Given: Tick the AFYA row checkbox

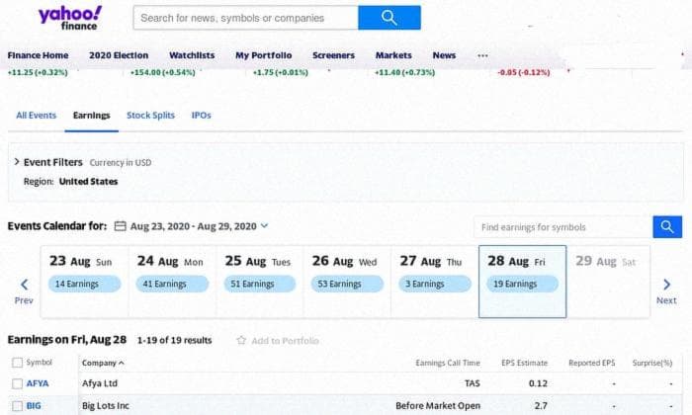Looking at the screenshot, I should (x=17, y=383).
